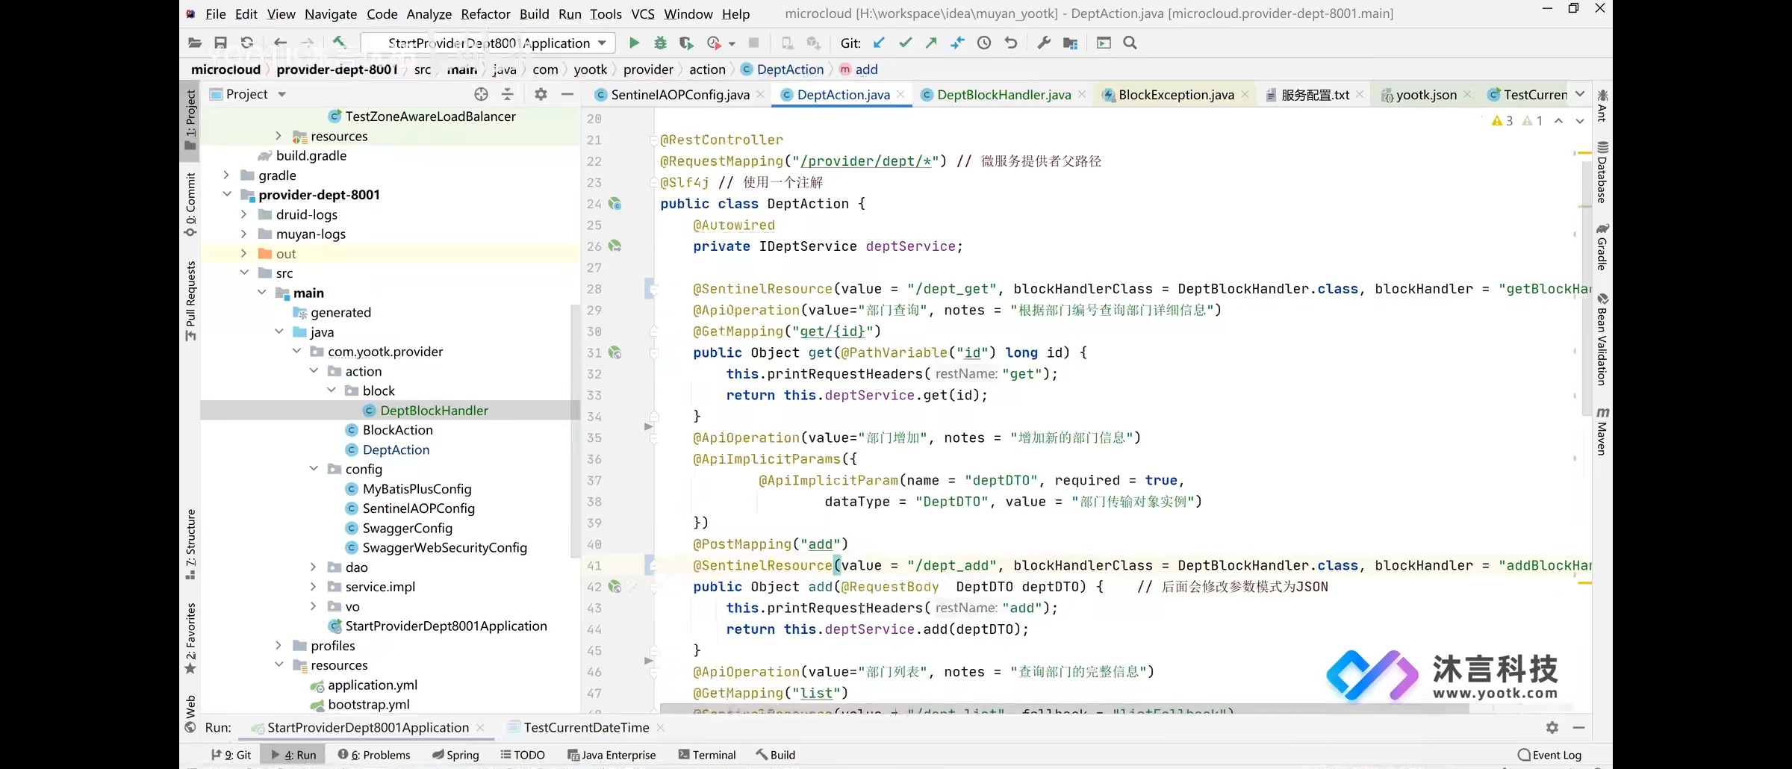Expand the gradle folder
Image resolution: width=1792 pixels, height=769 pixels.
[226, 175]
